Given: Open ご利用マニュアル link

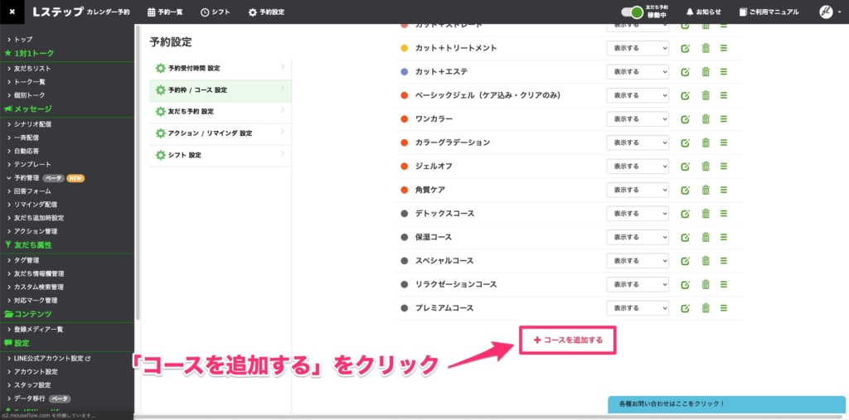Looking at the screenshot, I should coord(769,12).
